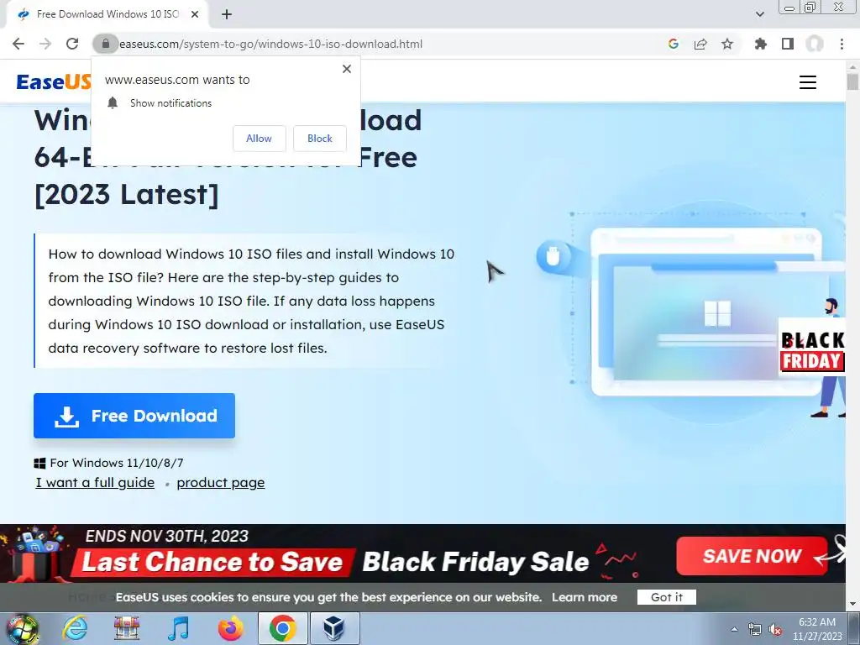This screenshot has width=860, height=645.
Task: Reload the current page
Action: (72, 44)
